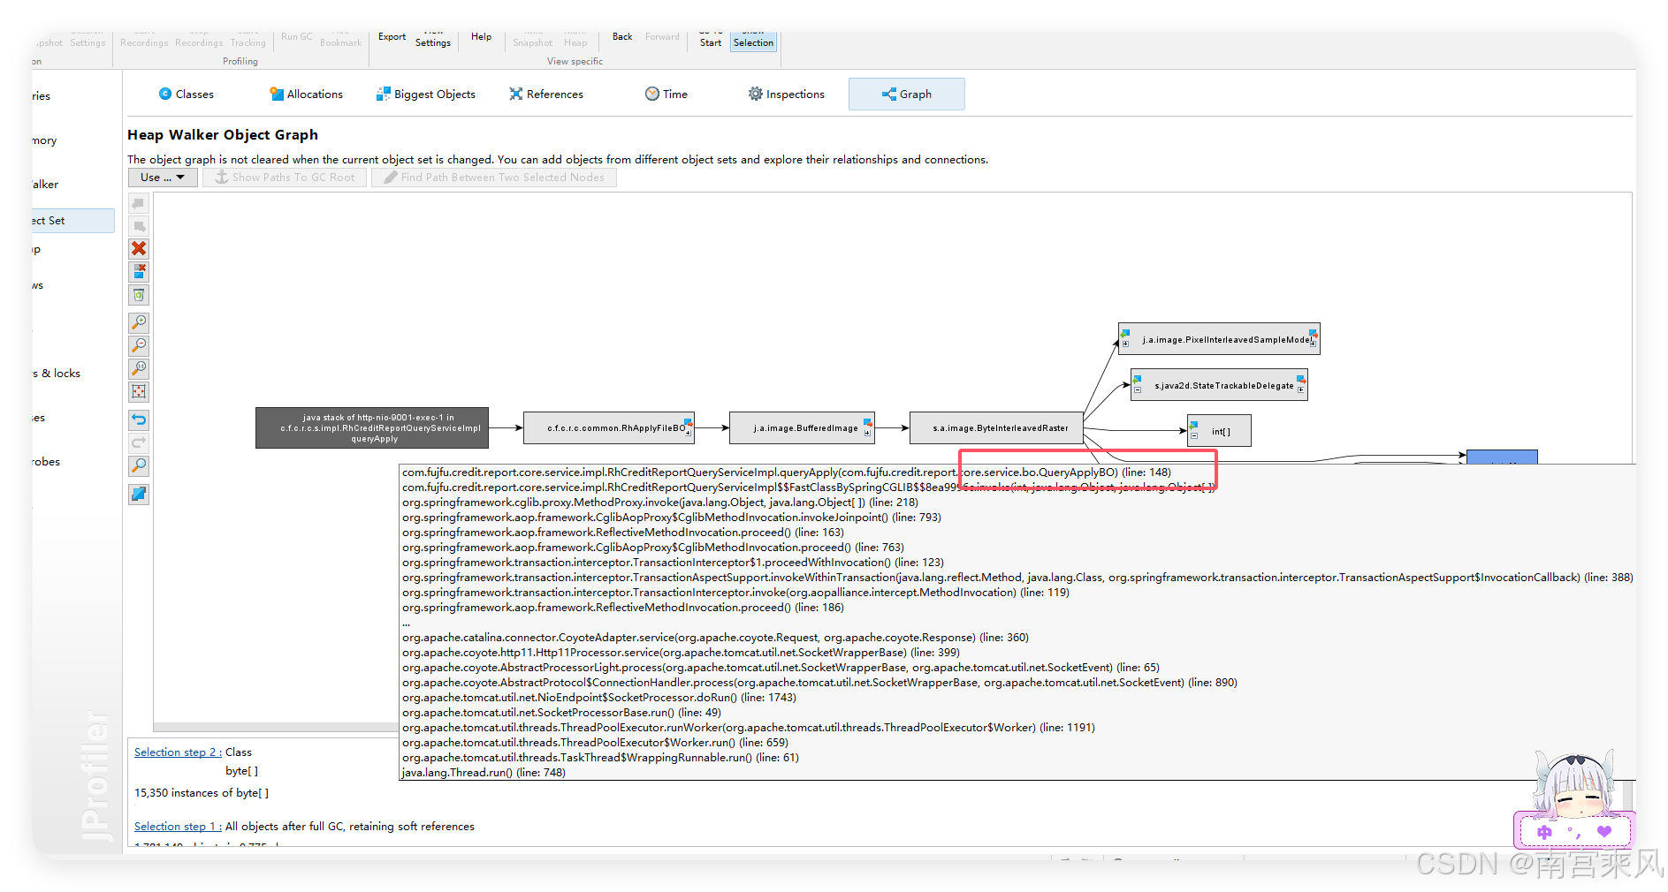
Task: Click the zoom out magnifier icon
Action: (x=139, y=345)
